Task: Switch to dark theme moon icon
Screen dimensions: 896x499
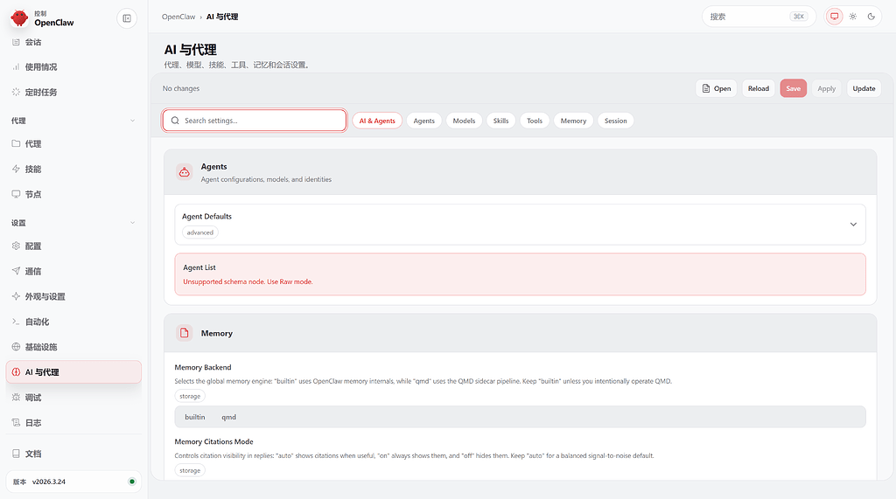Action: click(x=871, y=17)
